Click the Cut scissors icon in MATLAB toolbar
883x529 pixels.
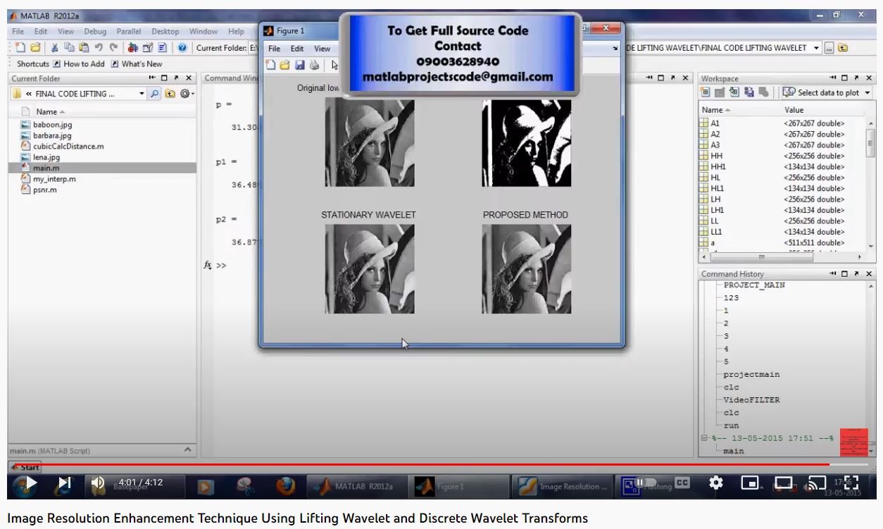tap(54, 48)
